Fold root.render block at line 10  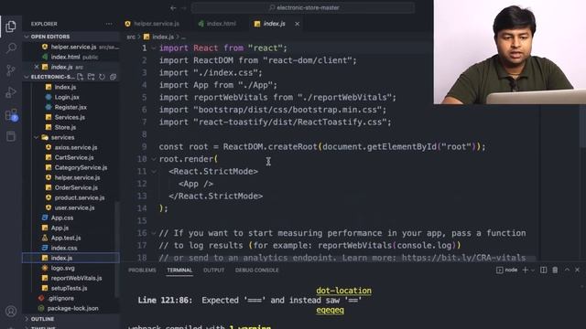tap(154, 159)
